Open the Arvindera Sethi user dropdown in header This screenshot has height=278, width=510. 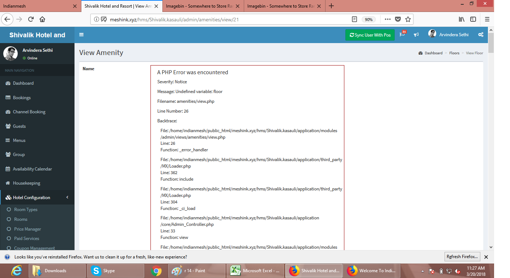pyautogui.click(x=449, y=34)
